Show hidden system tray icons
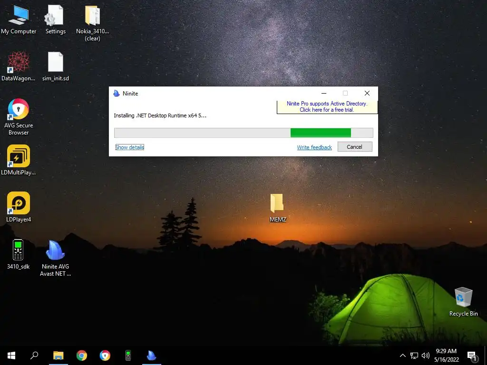Viewport: 487px width, 365px height. [x=402, y=355]
